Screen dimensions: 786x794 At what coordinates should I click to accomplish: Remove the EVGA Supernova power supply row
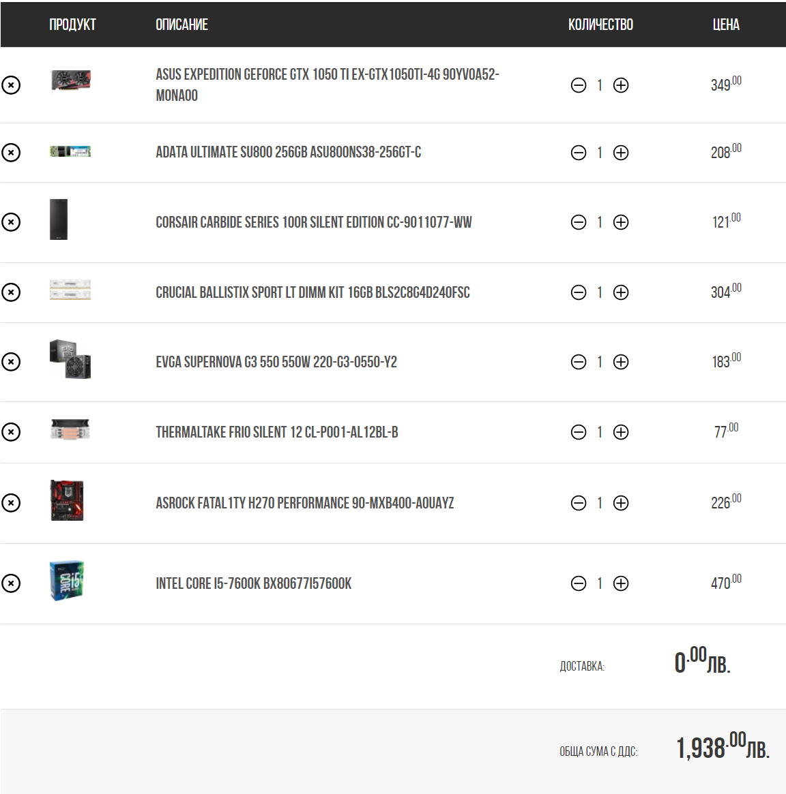[x=11, y=361]
